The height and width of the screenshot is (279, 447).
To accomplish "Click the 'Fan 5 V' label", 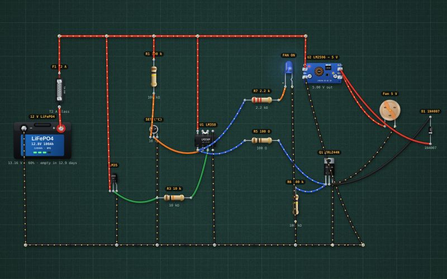I will pos(389,94).
